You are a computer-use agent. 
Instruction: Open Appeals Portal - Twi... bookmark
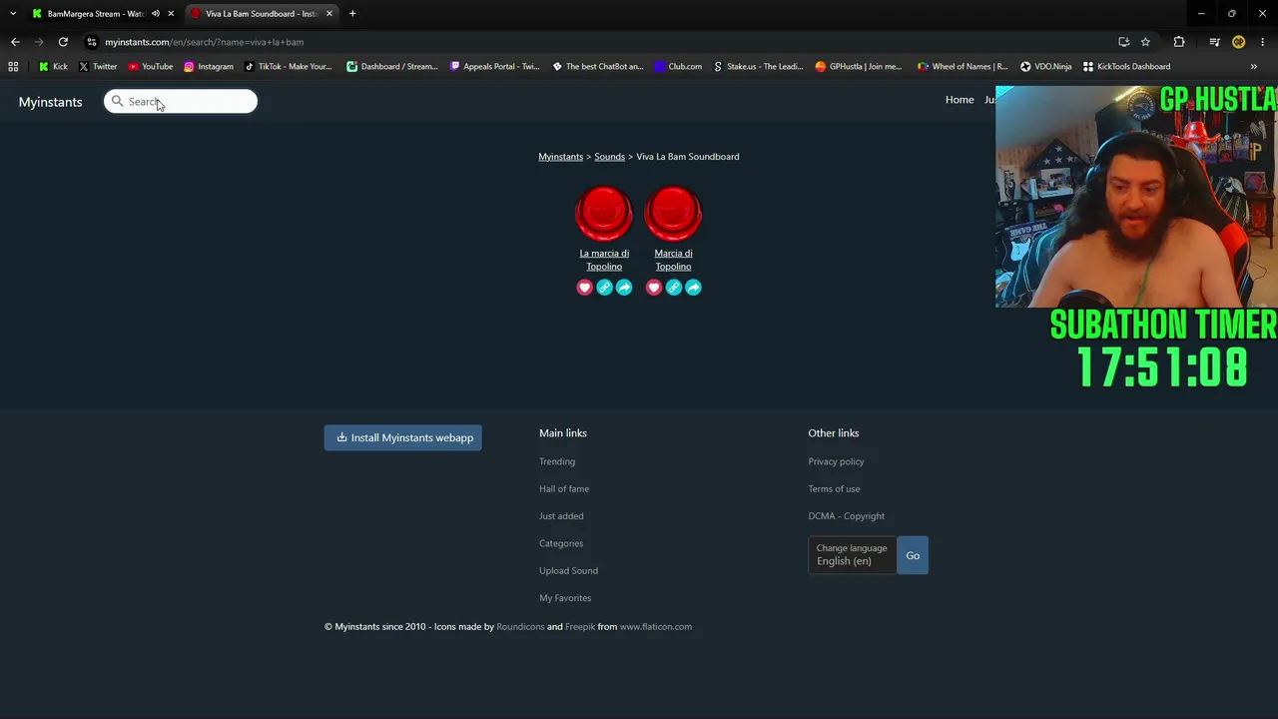pos(495,67)
